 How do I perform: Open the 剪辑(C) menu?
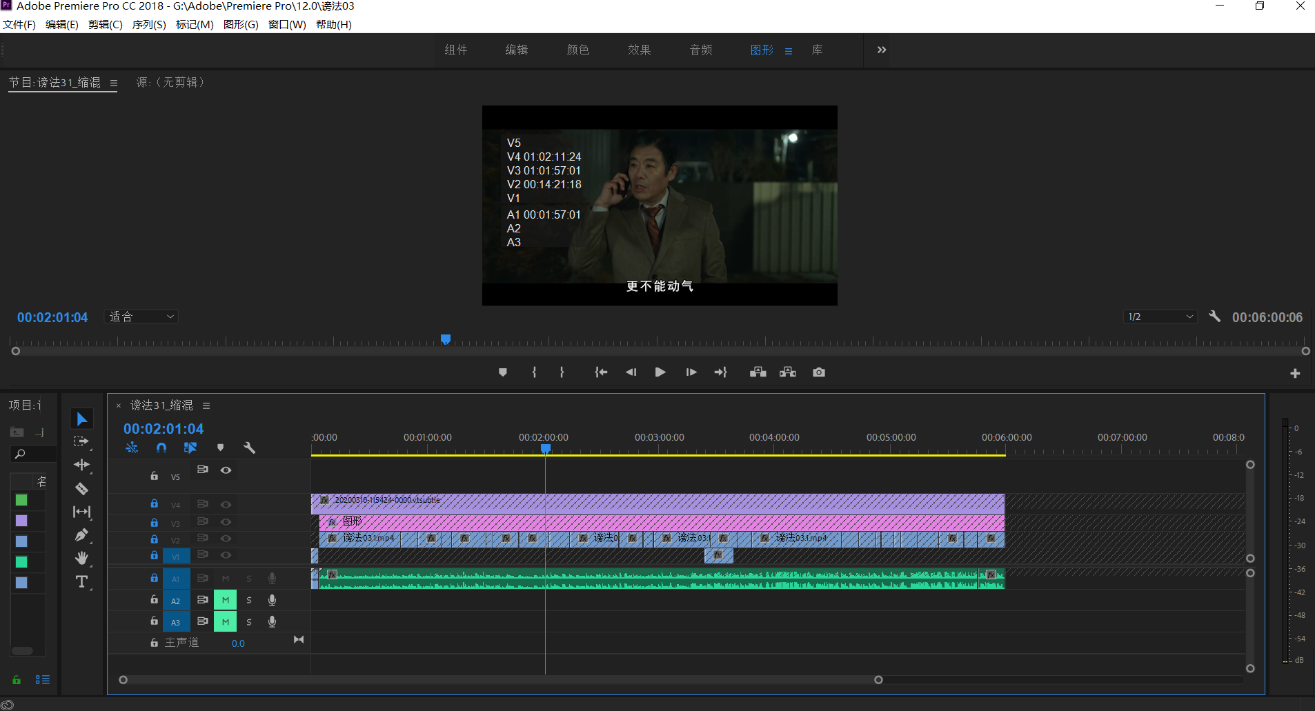(x=106, y=25)
